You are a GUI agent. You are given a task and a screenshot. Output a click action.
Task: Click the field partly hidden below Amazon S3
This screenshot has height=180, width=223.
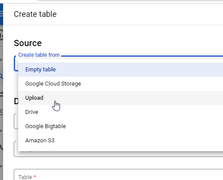(119, 154)
